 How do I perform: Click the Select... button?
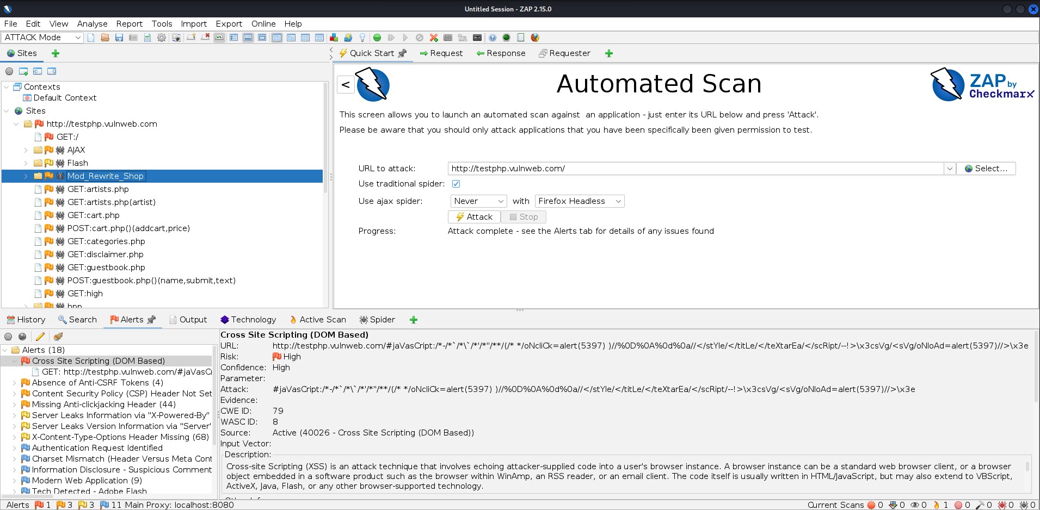click(986, 169)
